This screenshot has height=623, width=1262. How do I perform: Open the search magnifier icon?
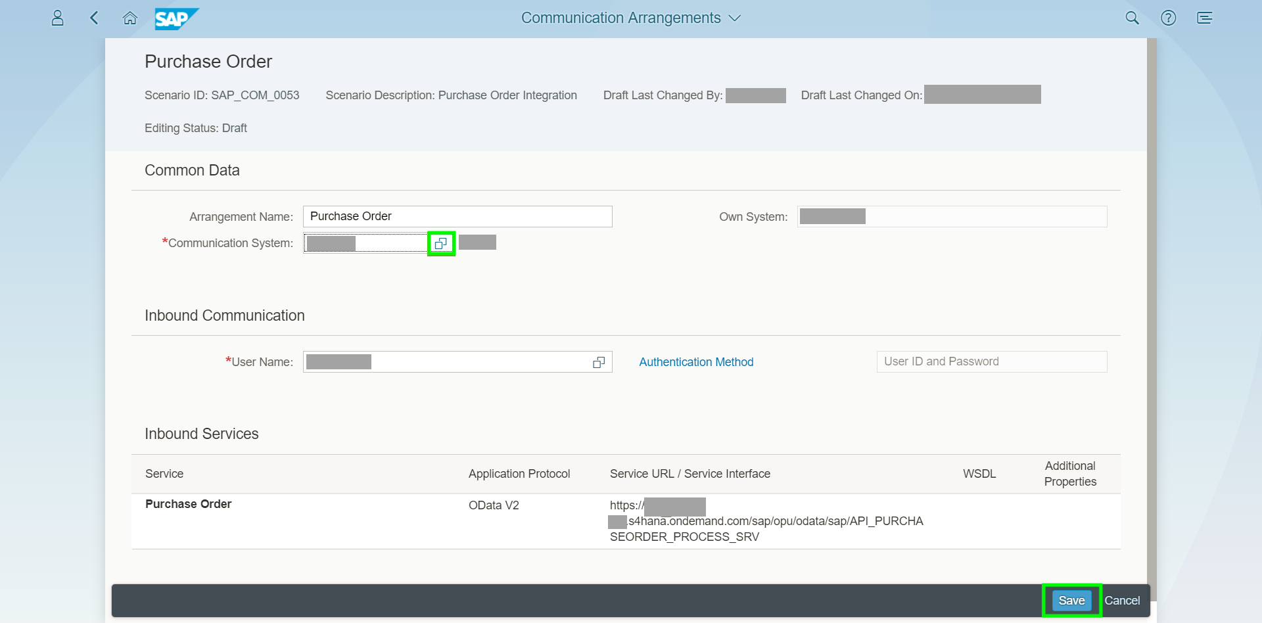(x=1132, y=18)
